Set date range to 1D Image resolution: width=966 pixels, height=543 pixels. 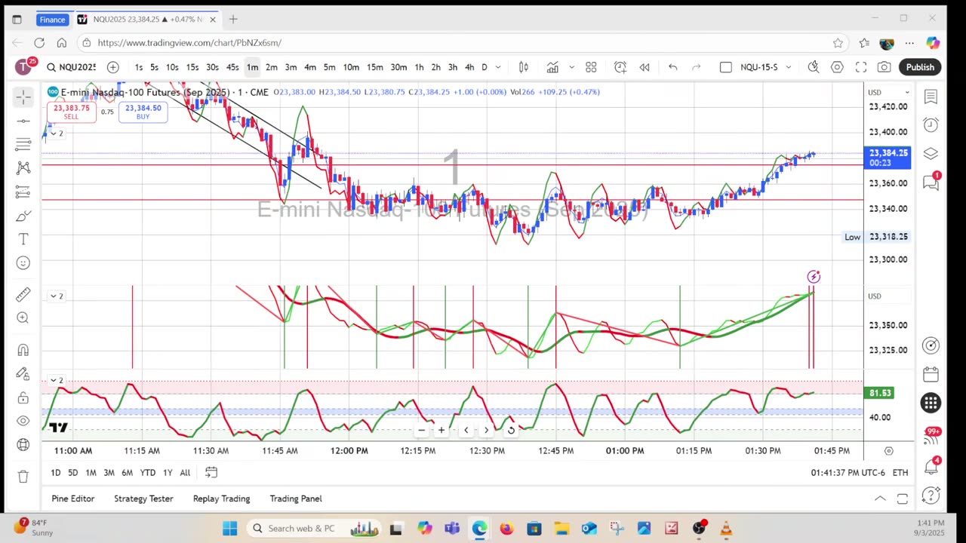tap(56, 472)
